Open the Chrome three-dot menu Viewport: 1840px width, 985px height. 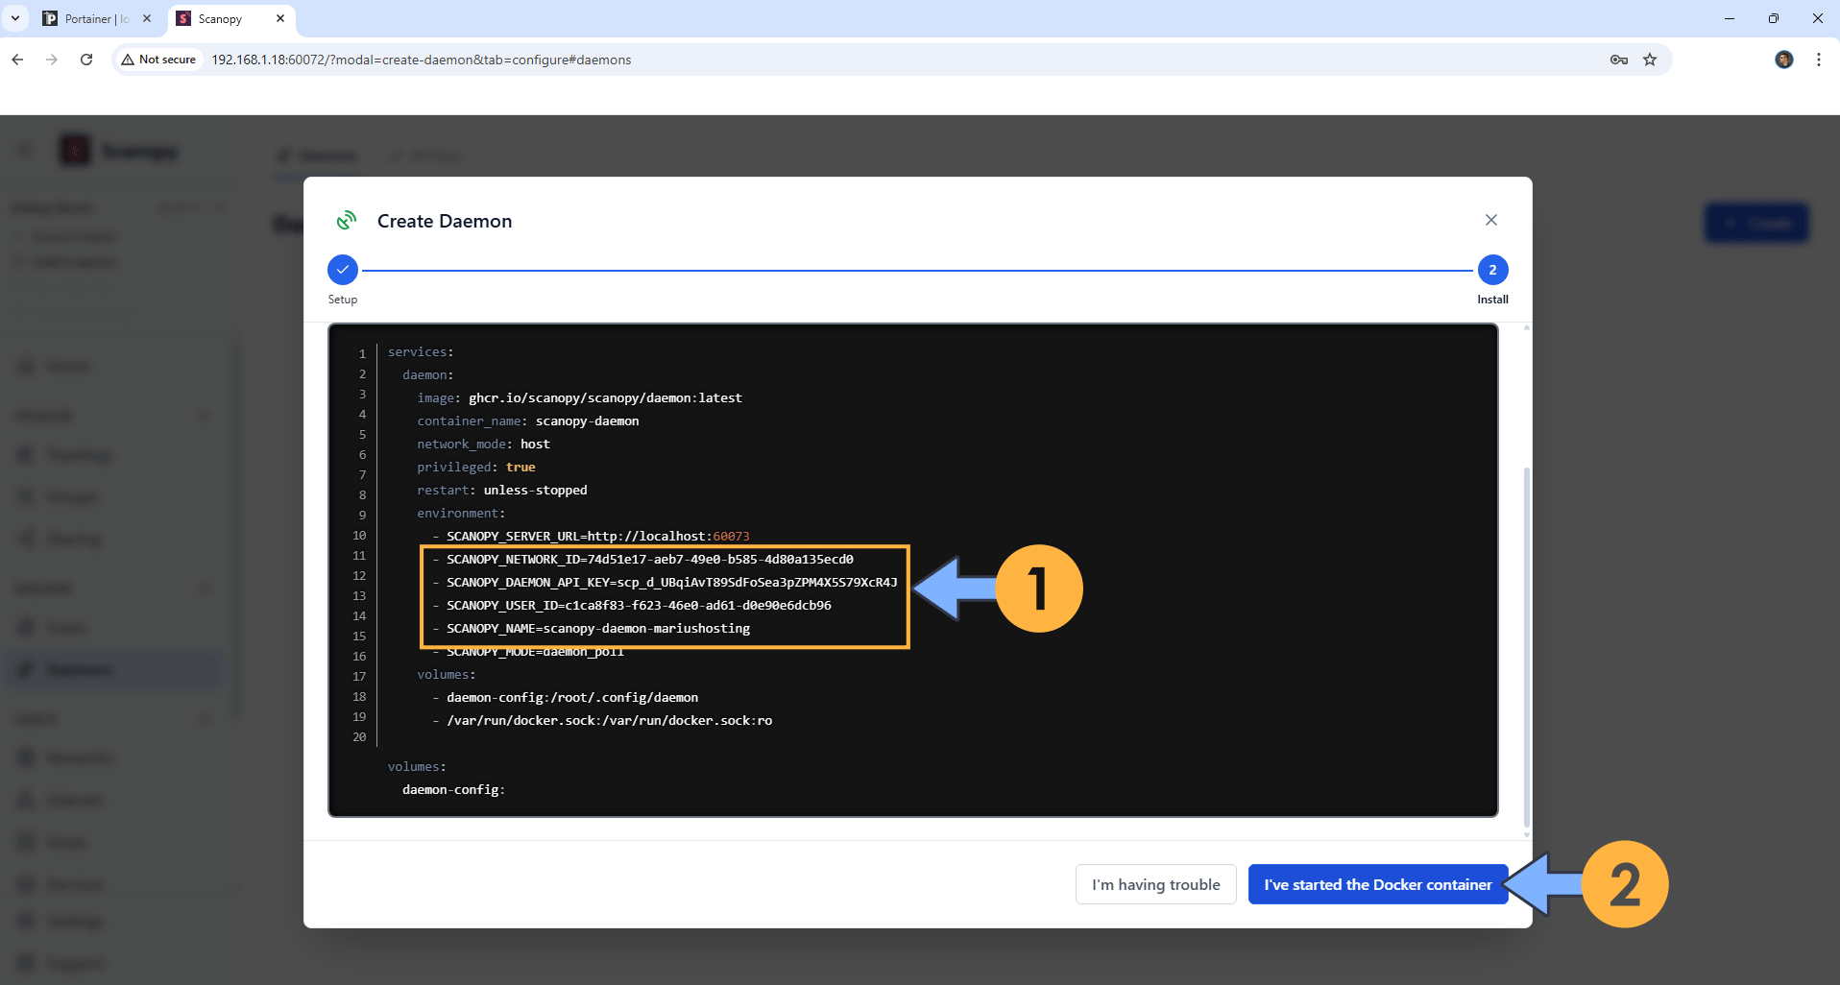coord(1819,60)
